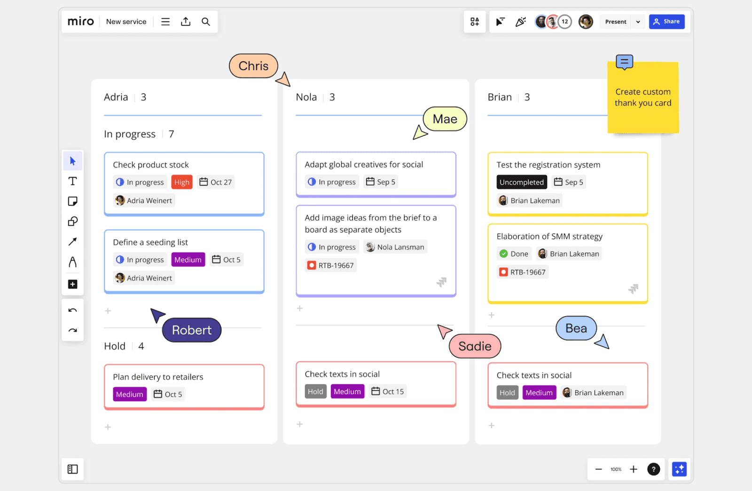Create a new sticky note from the toolbar

[73, 201]
